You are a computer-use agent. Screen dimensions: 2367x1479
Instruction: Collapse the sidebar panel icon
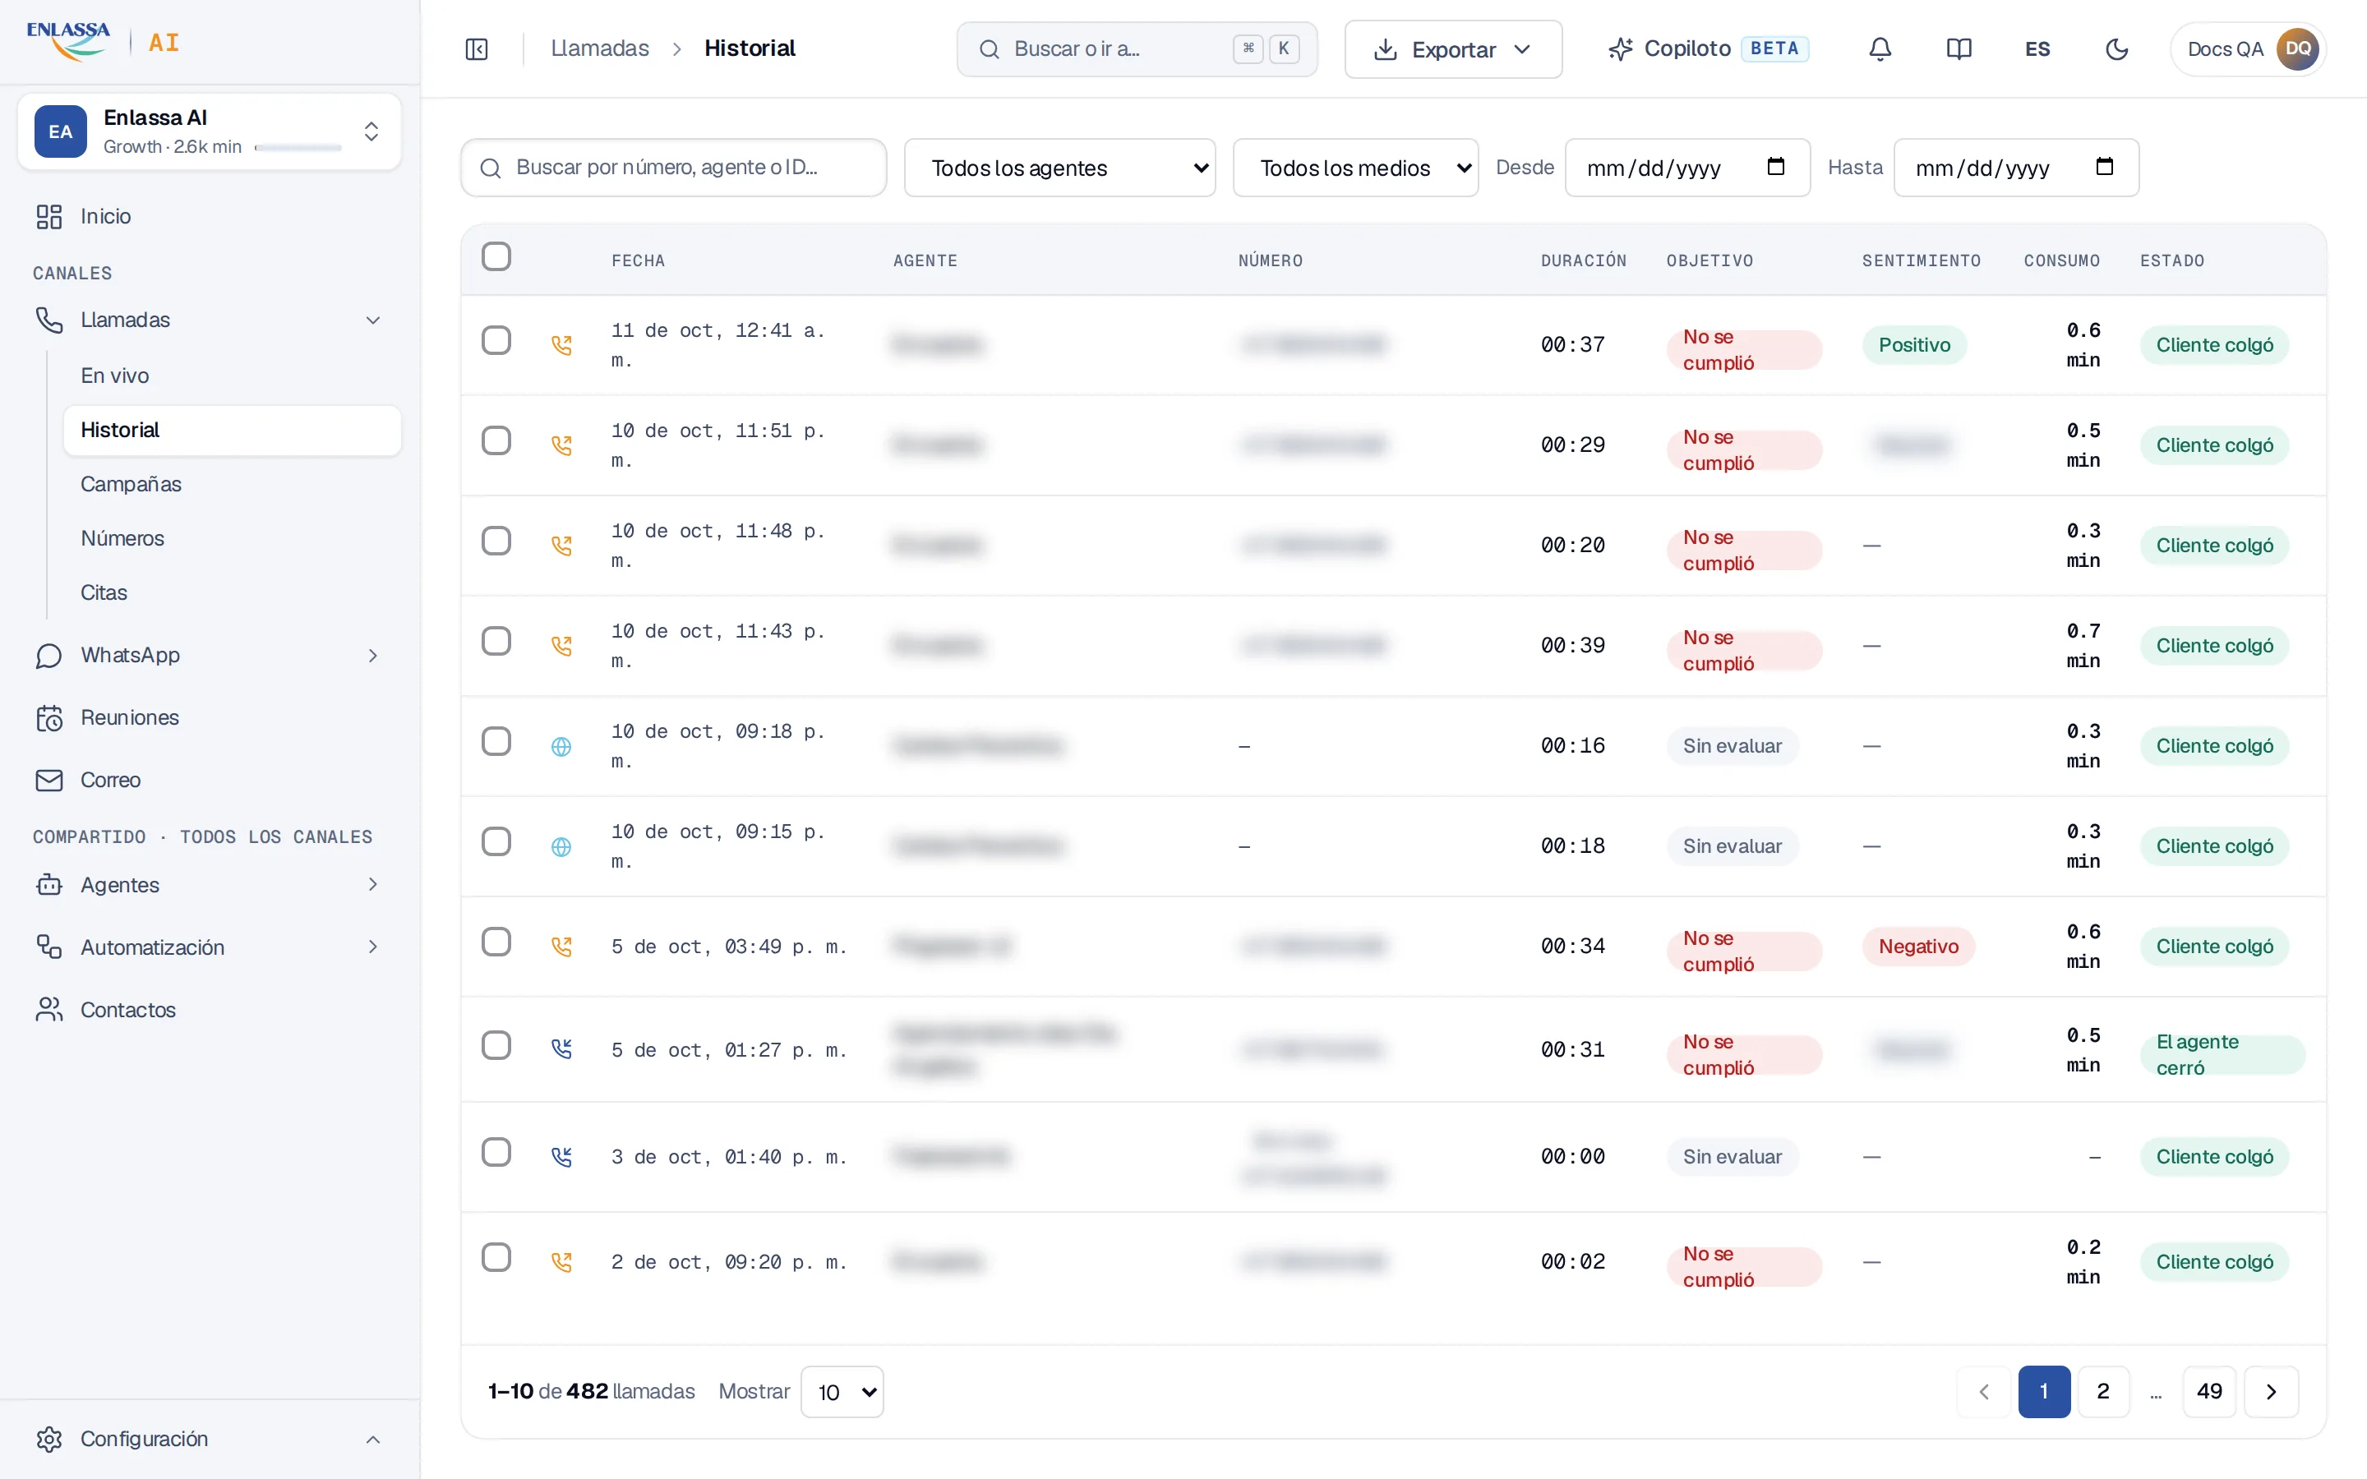pyautogui.click(x=477, y=49)
